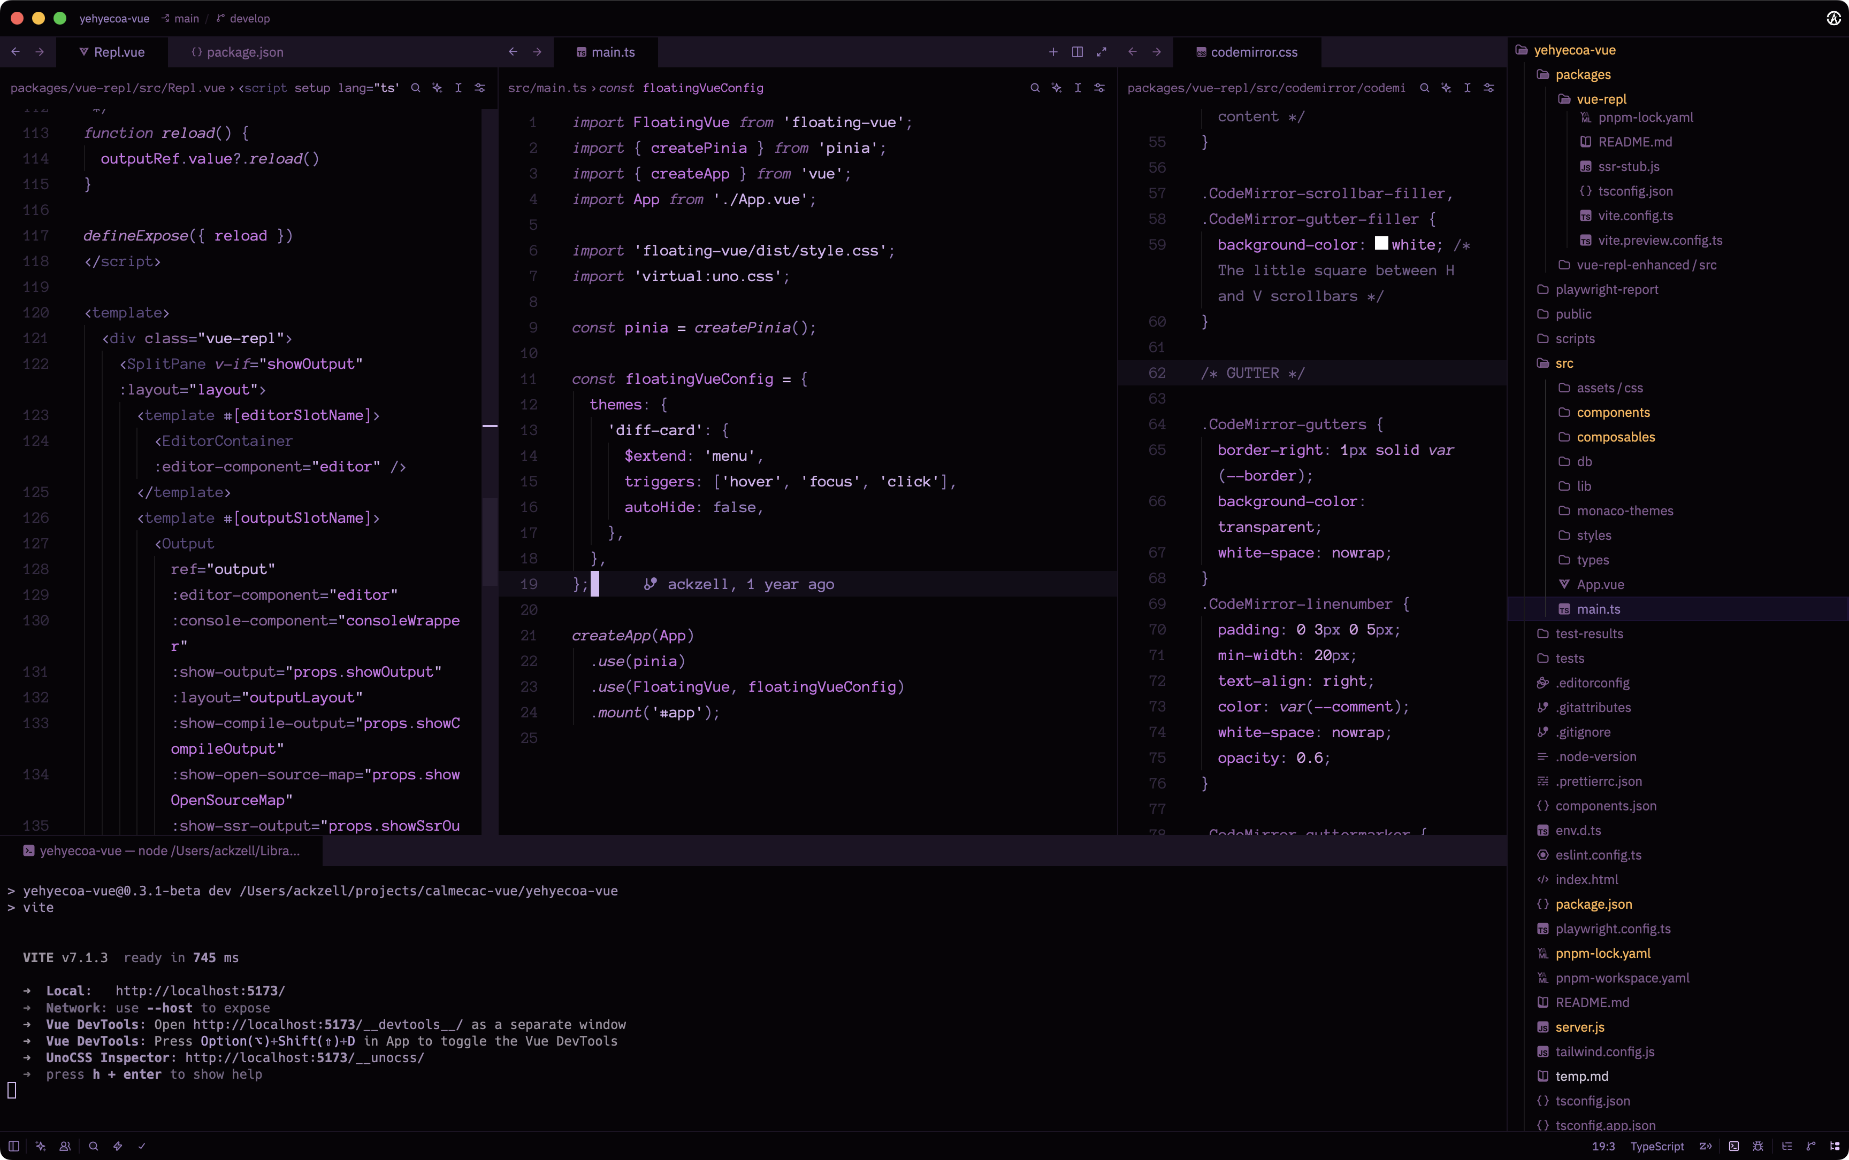Viewport: 1849px width, 1160px height.
Task: Open TypeScript language selector in status bar
Action: click(1657, 1146)
